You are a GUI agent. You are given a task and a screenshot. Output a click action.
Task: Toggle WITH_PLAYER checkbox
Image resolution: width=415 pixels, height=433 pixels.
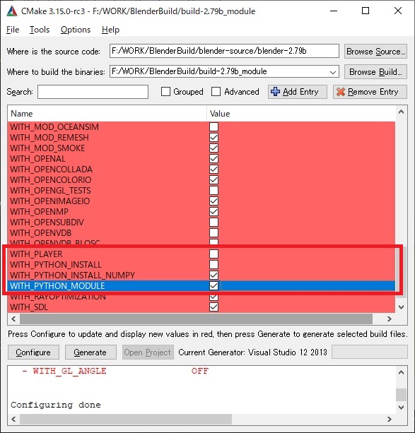coord(214,254)
